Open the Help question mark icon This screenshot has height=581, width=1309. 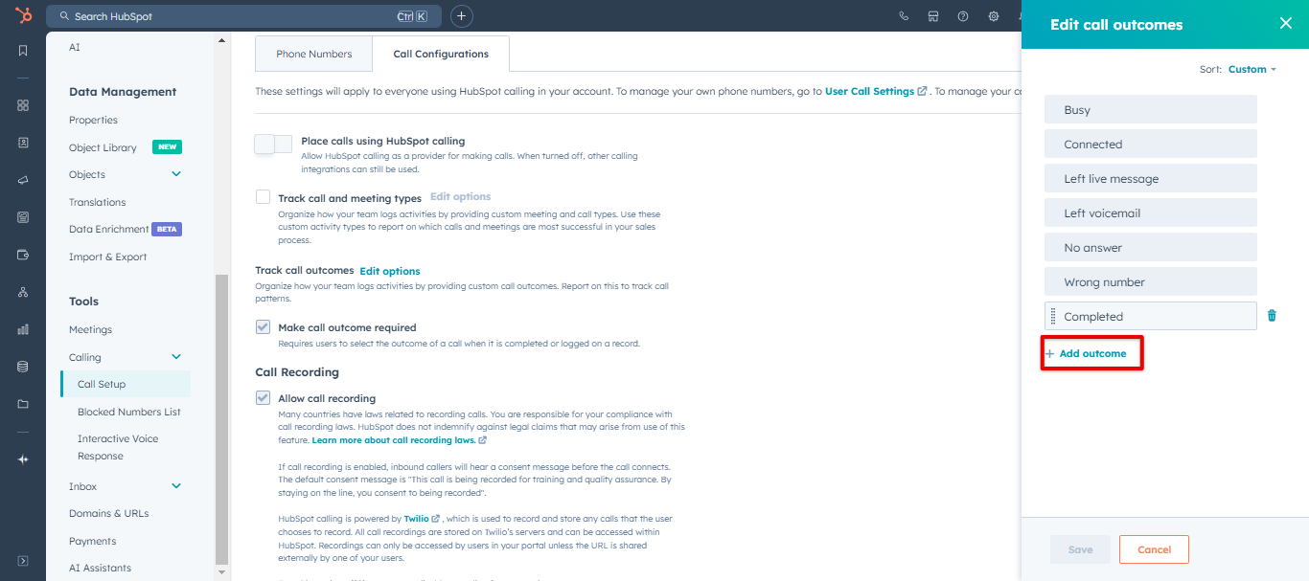tap(963, 16)
